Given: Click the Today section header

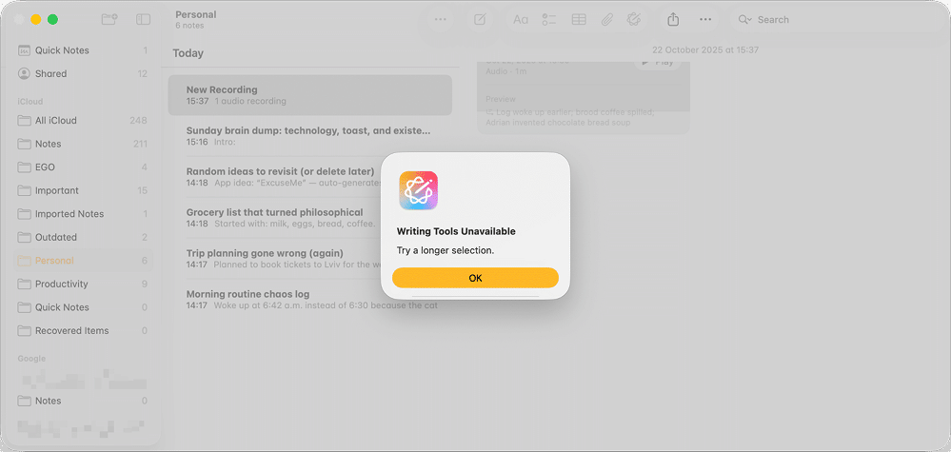Looking at the screenshot, I should pyautogui.click(x=188, y=53).
